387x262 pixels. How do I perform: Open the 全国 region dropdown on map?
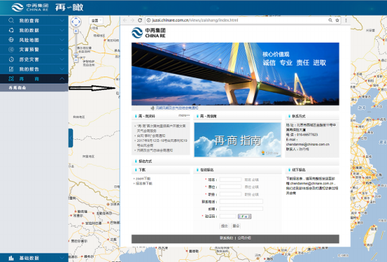click(x=96, y=20)
